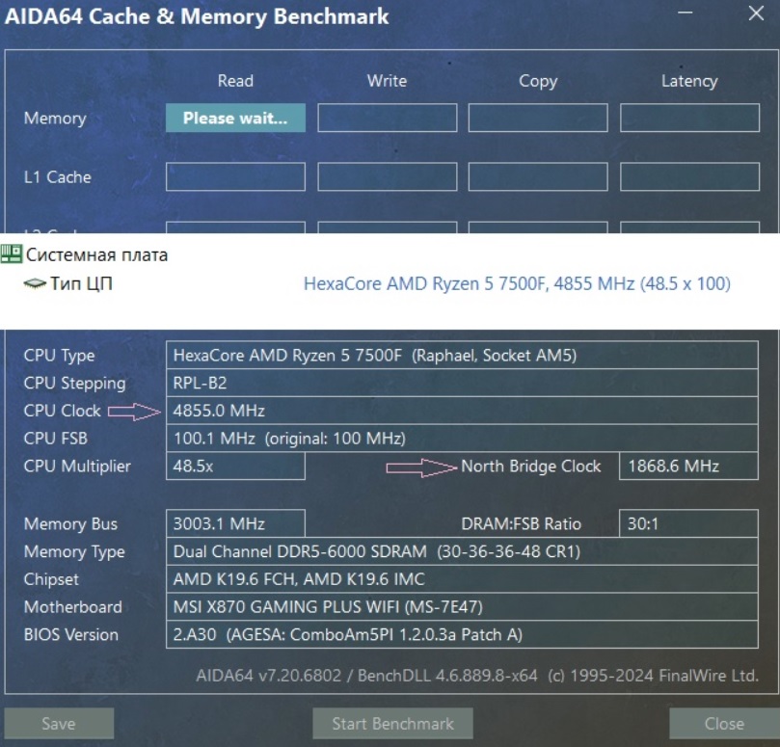The image size is (780, 747).
Task: Click the North Bridge Clock label
Action: tap(531, 467)
